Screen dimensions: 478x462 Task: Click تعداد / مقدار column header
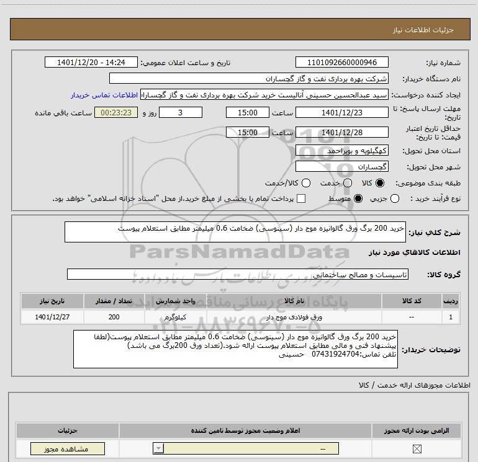[x=114, y=301]
